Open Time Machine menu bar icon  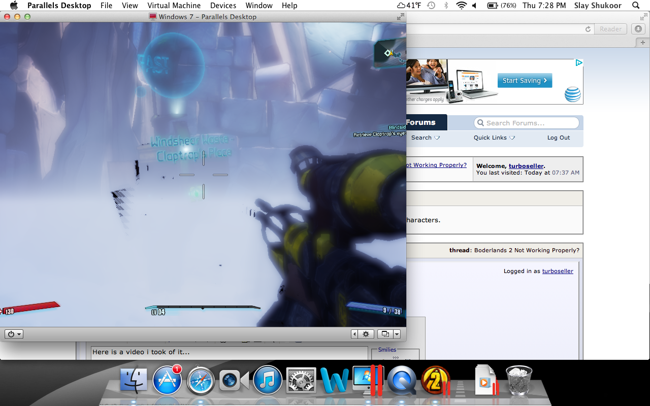click(x=431, y=6)
